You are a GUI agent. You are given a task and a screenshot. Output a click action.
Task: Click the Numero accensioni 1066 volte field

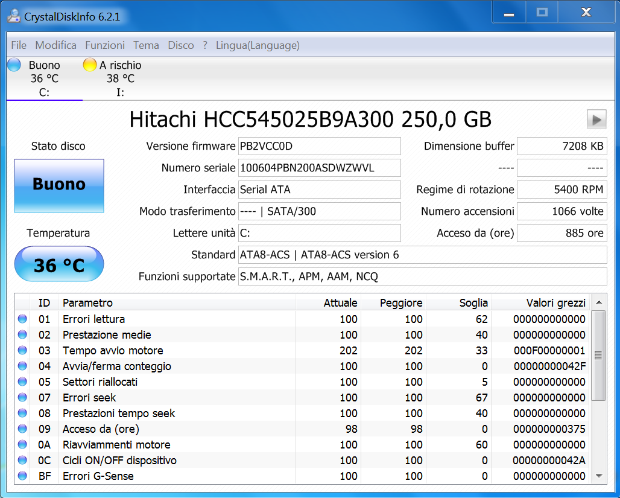pos(562,211)
